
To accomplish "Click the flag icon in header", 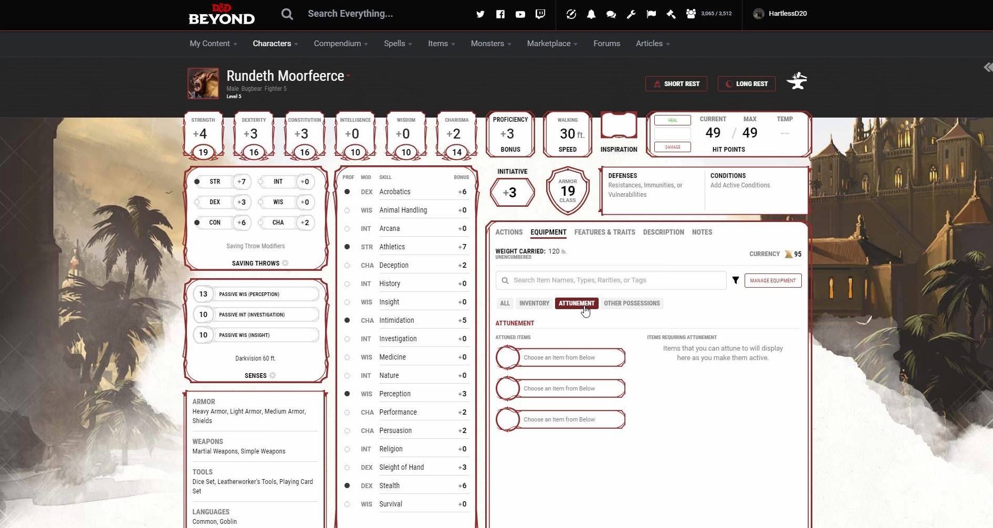I will (651, 14).
